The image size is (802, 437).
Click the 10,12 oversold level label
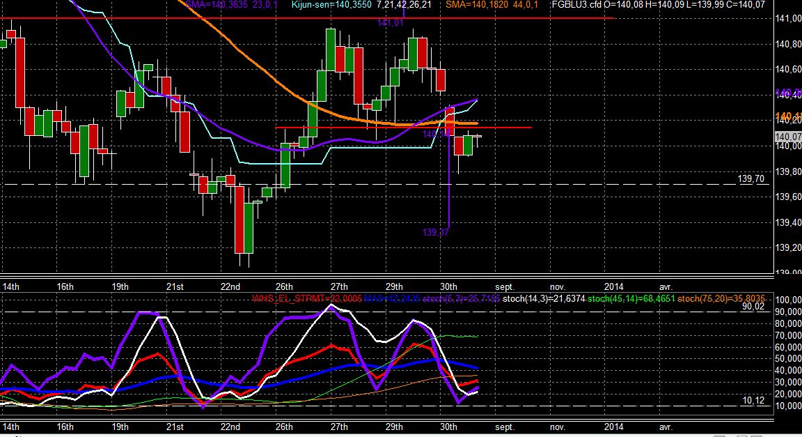(x=753, y=401)
